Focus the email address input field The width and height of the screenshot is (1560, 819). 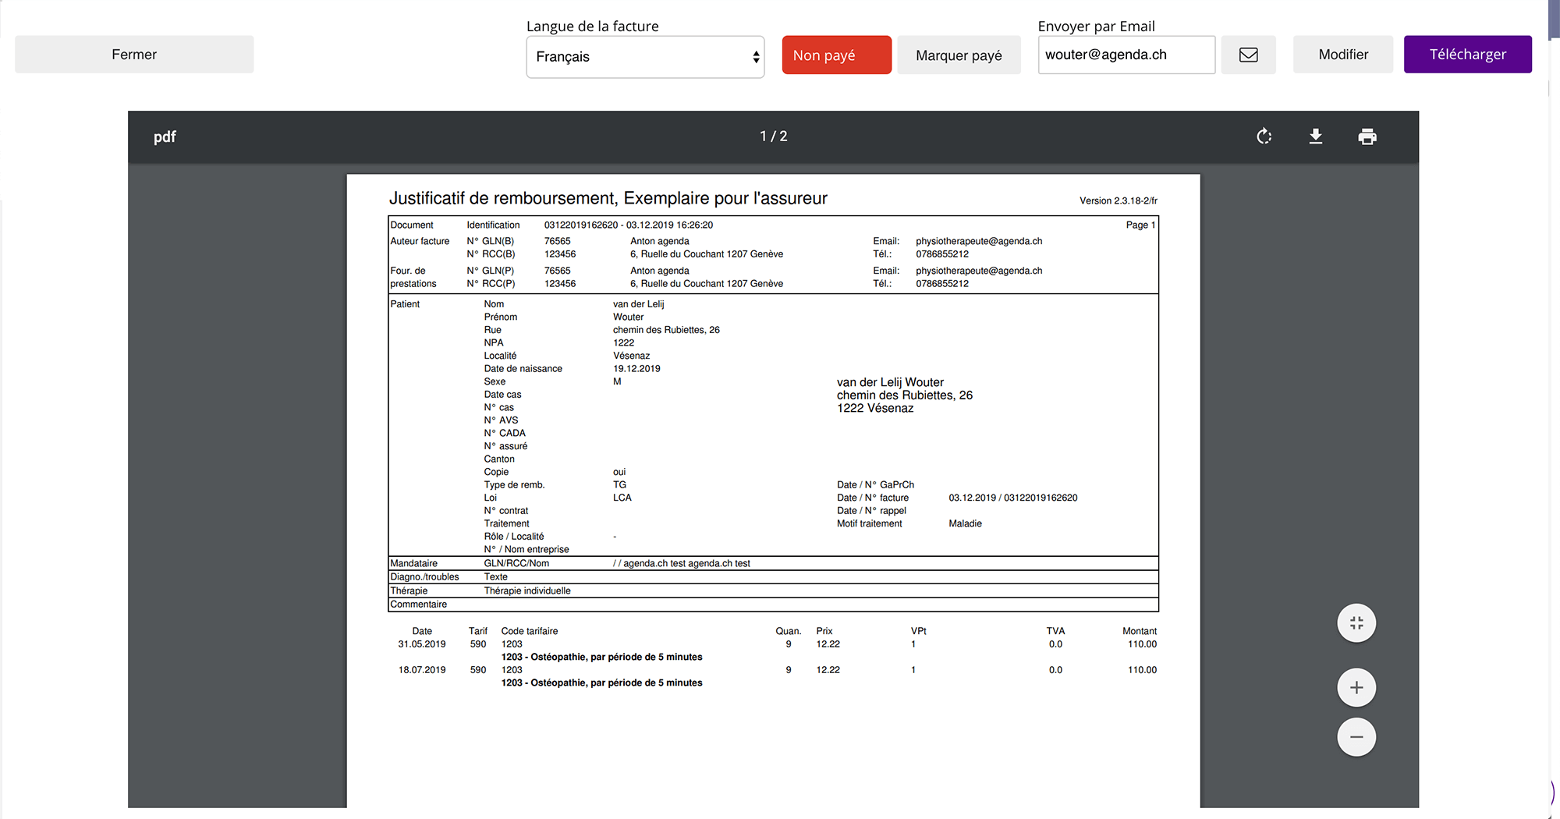click(1126, 55)
